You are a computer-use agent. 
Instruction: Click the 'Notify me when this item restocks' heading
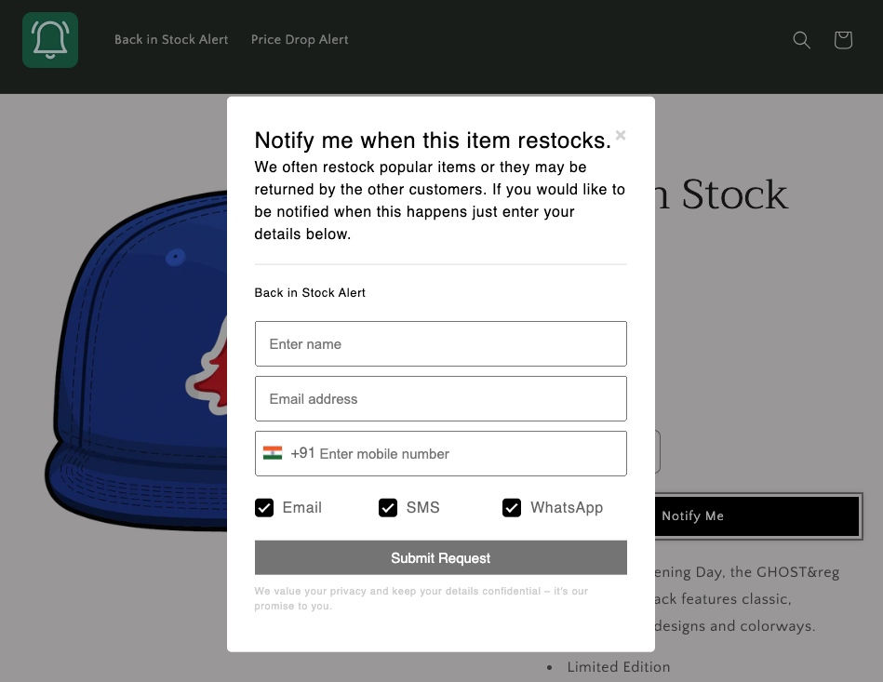coord(433,140)
